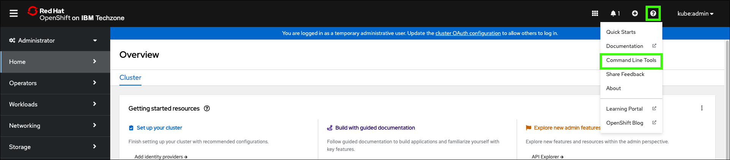Open the kube:admin user dropdown

coord(695,14)
